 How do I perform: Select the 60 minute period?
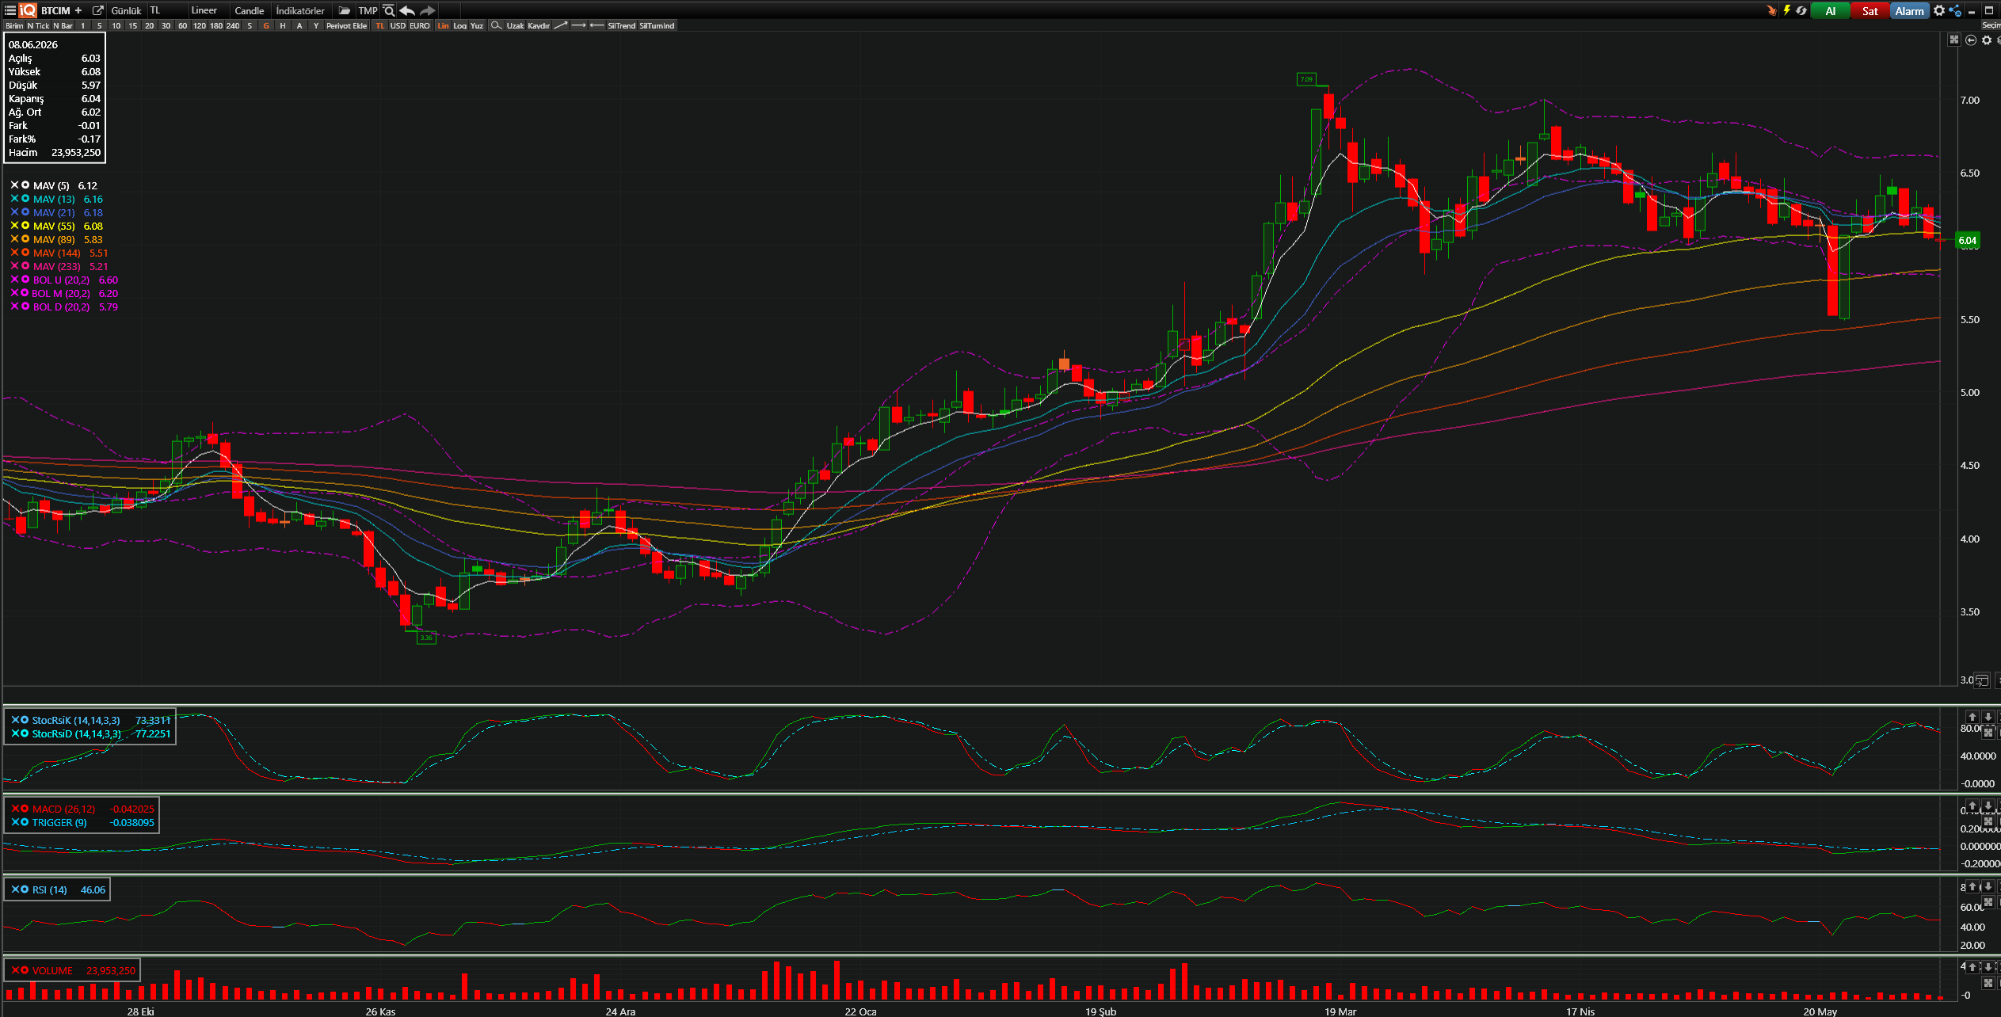(x=183, y=25)
